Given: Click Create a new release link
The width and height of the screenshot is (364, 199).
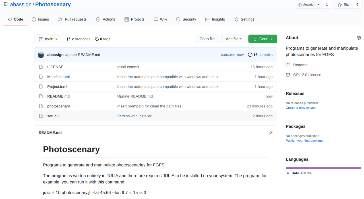Looking at the screenshot, I should pos(301,108).
